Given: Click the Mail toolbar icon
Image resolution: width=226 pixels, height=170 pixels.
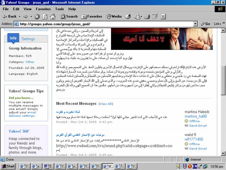Looking at the screenshot, I should (138, 17).
